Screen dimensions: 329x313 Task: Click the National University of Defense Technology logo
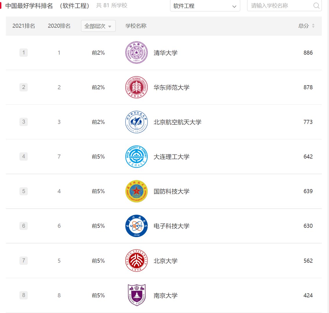136,191
